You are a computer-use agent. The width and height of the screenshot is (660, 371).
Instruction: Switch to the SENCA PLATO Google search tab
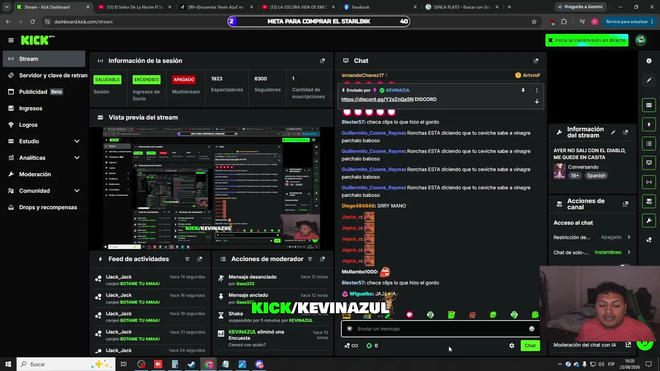click(463, 7)
